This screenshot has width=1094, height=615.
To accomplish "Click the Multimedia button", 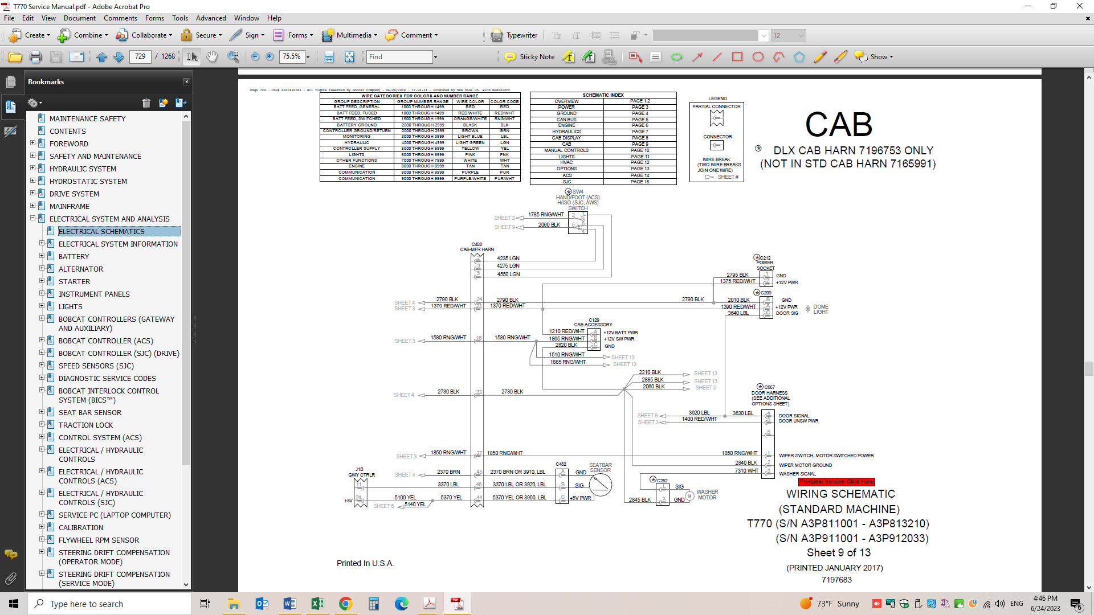I will pyautogui.click(x=349, y=35).
